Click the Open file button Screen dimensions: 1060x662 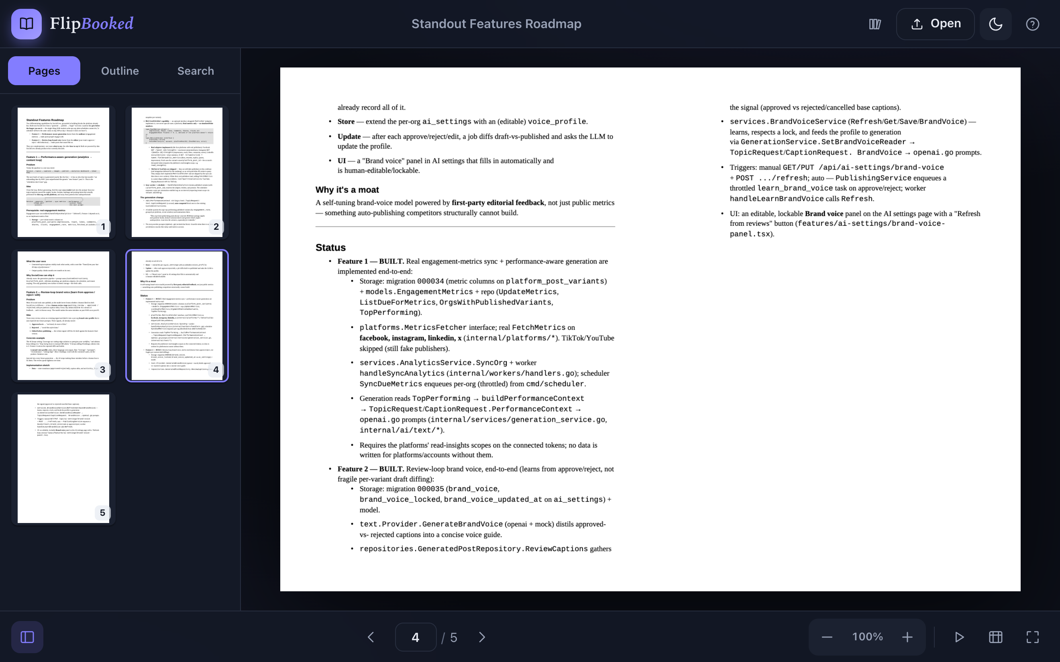point(935,24)
